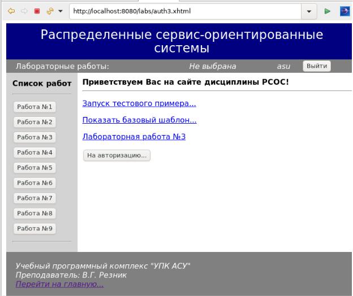Open Работа №2 from the list
The image size is (353, 296).
pyautogui.click(x=35, y=122)
